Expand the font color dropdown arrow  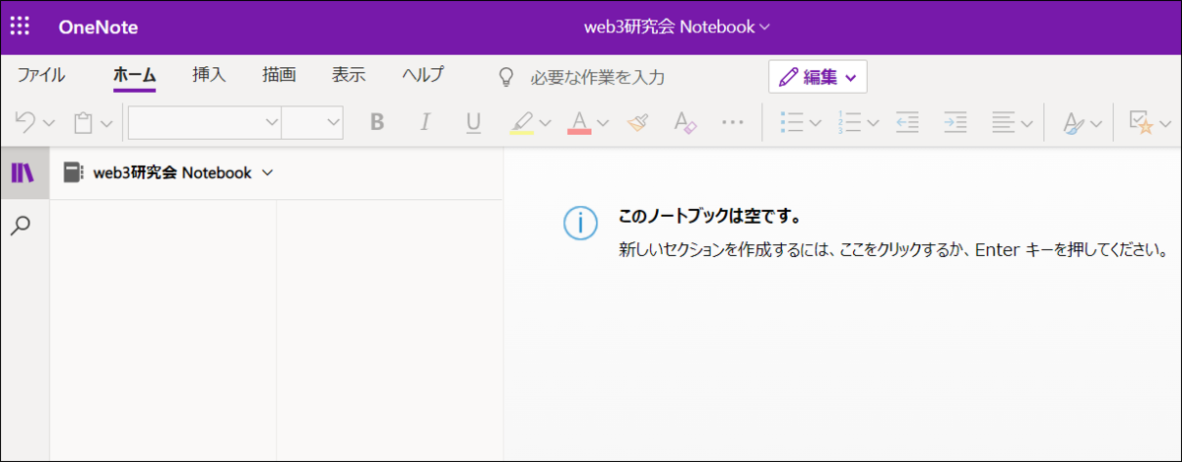tap(603, 123)
